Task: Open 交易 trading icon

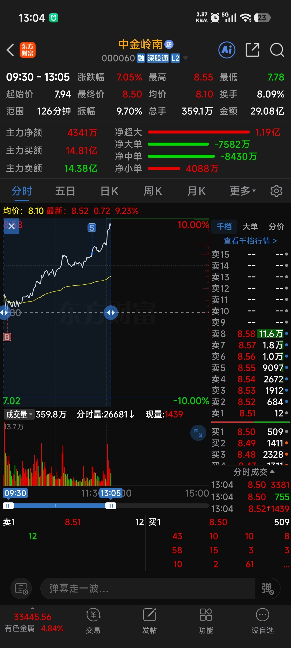Action: pyautogui.click(x=93, y=621)
